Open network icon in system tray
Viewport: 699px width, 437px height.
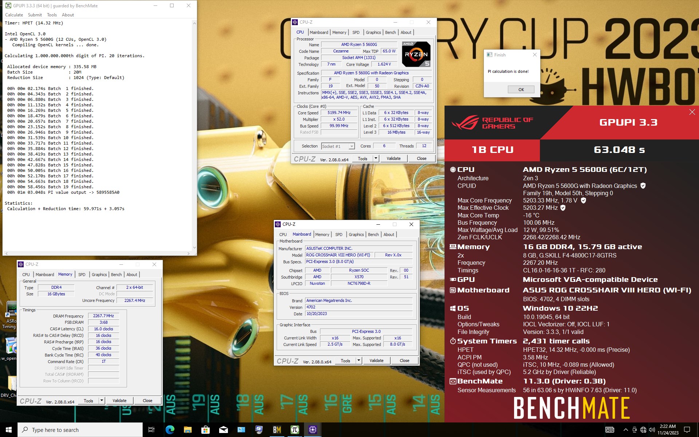point(643,430)
